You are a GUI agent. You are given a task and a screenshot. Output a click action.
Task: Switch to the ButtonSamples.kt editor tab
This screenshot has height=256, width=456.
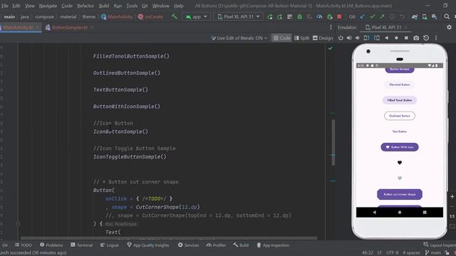(x=70, y=27)
